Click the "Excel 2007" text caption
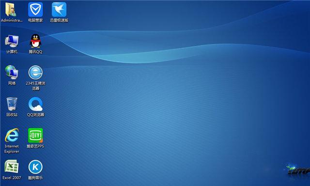Viewport: 310px width, 186px height. [12, 178]
